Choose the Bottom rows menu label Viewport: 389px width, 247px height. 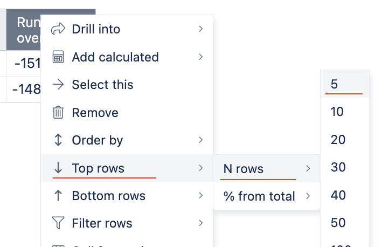(109, 196)
